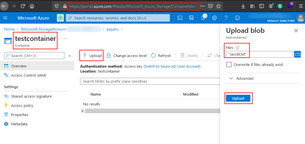Check Overwrite if files already exist
Image resolution: width=305 pixels, height=144 pixels.
point(229,65)
